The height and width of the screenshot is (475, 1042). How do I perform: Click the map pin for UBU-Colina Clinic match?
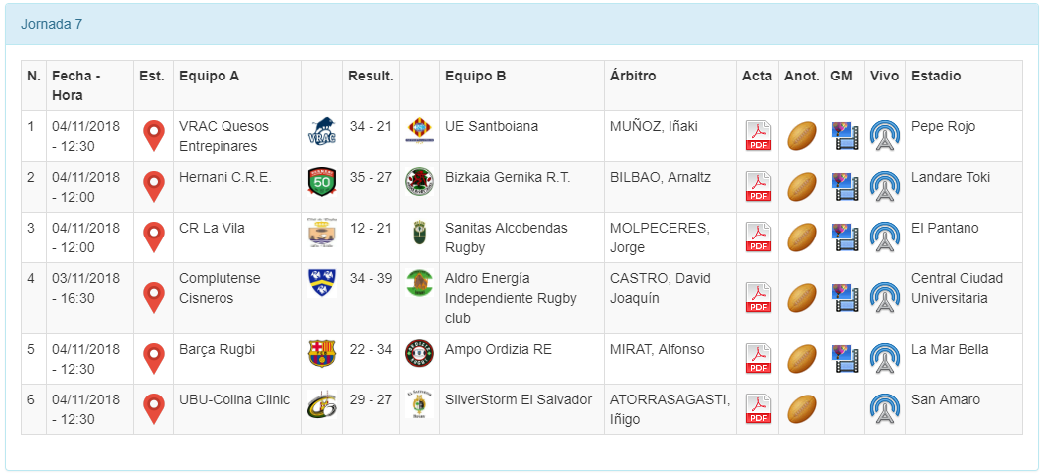point(153,409)
